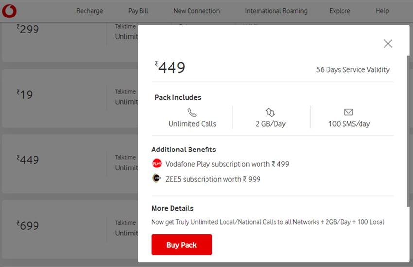This screenshot has width=413, height=267.
Task: Click the Vodafone logo icon
Action: (9, 11)
